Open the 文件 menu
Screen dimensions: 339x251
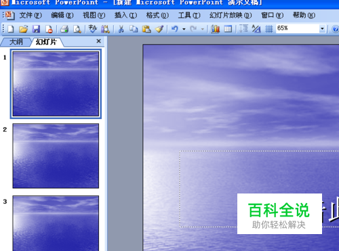[31, 16]
